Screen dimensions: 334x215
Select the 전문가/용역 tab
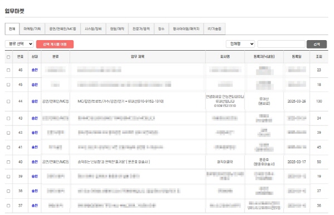tap(141, 29)
